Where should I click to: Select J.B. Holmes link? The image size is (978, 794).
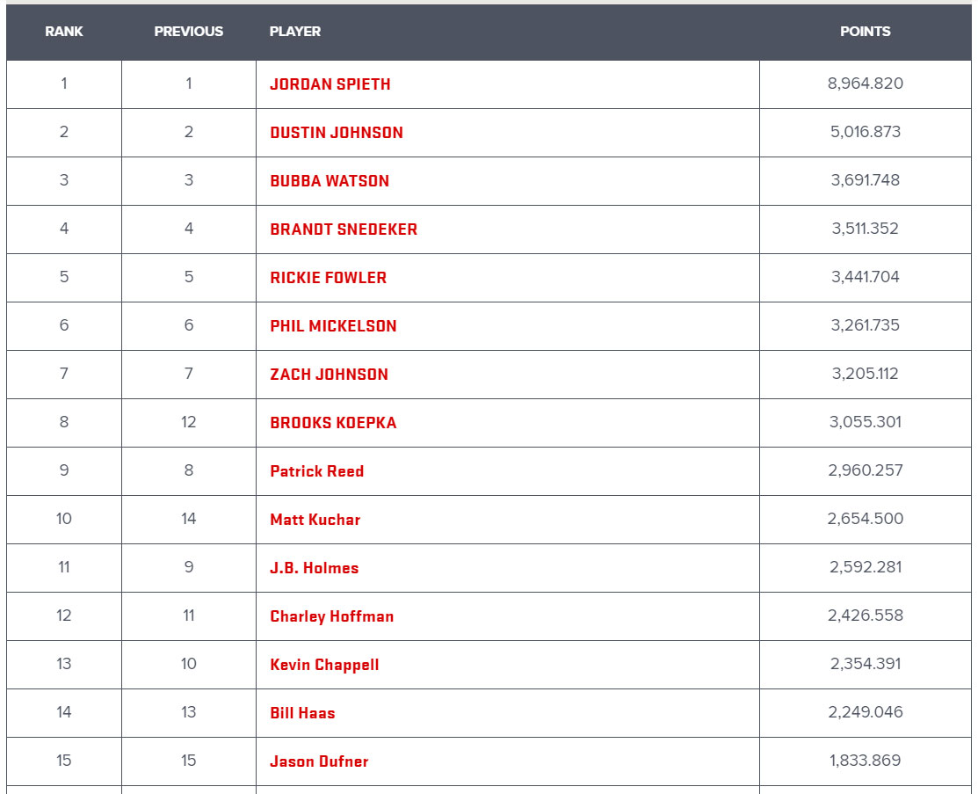pos(315,568)
